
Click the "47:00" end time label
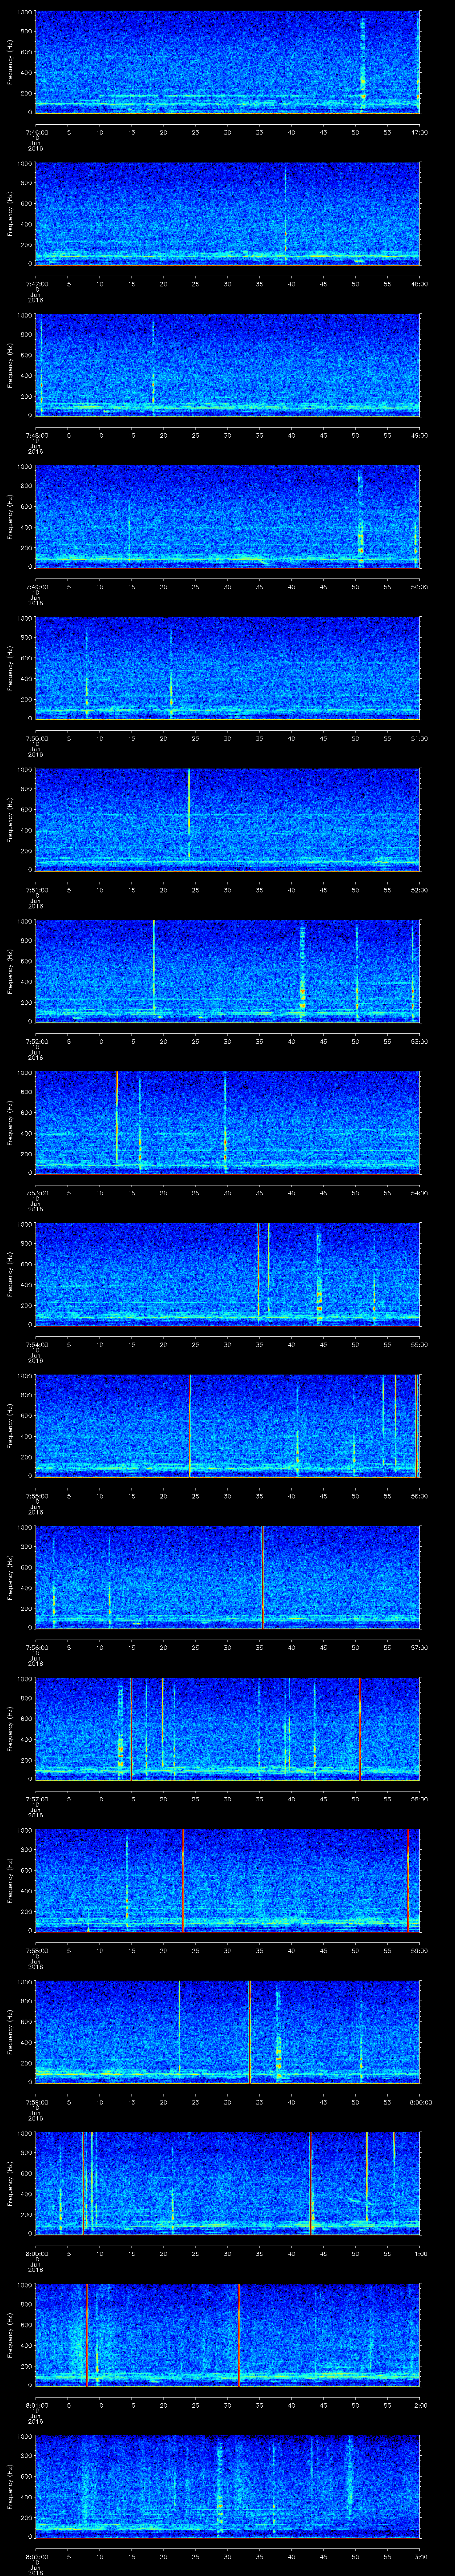point(419,132)
